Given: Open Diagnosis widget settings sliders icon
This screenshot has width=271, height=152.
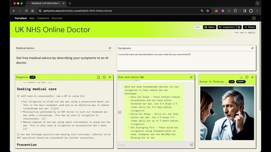Looking at the screenshot, I should tap(110, 77).
